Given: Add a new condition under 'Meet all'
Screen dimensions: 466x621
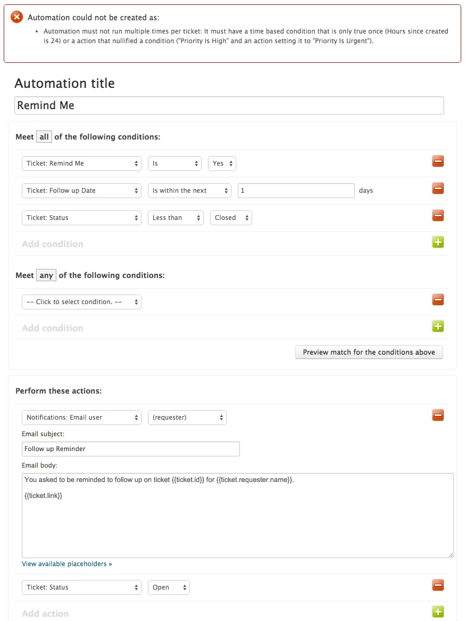Looking at the screenshot, I should [x=438, y=243].
